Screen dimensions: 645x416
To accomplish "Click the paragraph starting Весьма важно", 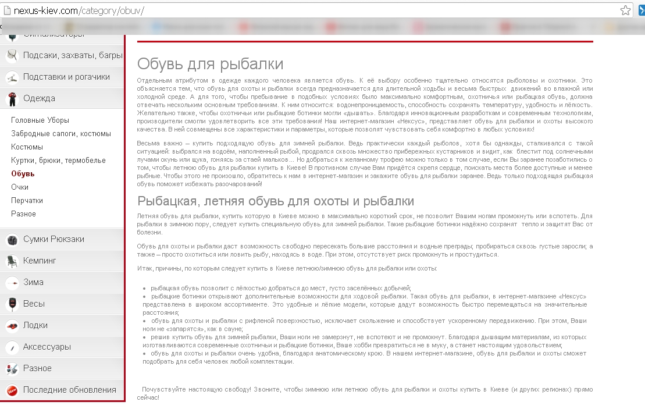I will coord(365,163).
